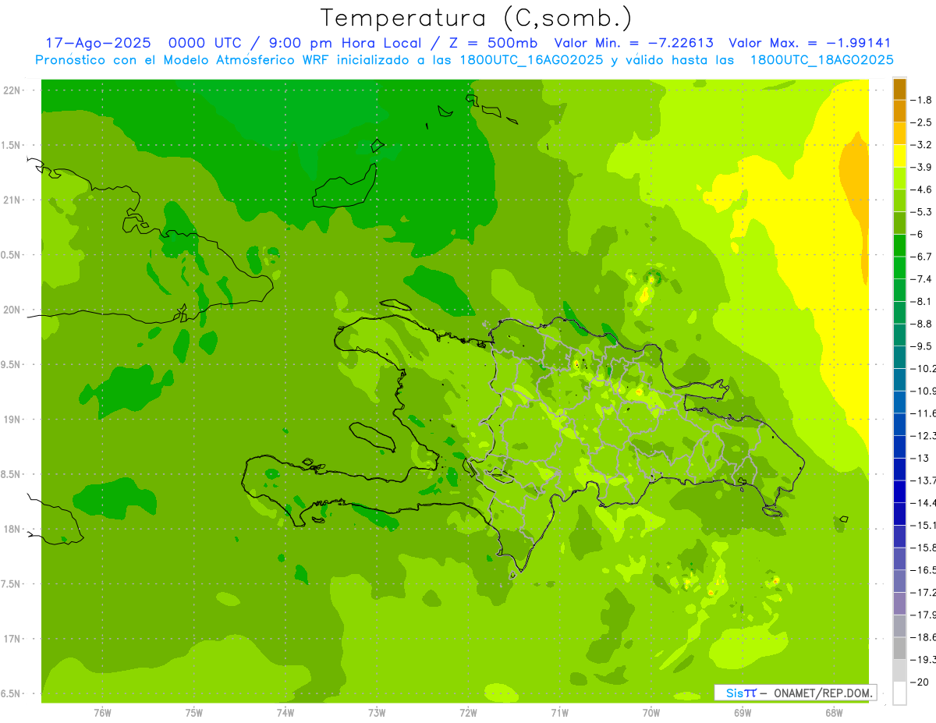Click the blue "Sis" logo text
The image size is (936, 723).
tap(734, 693)
